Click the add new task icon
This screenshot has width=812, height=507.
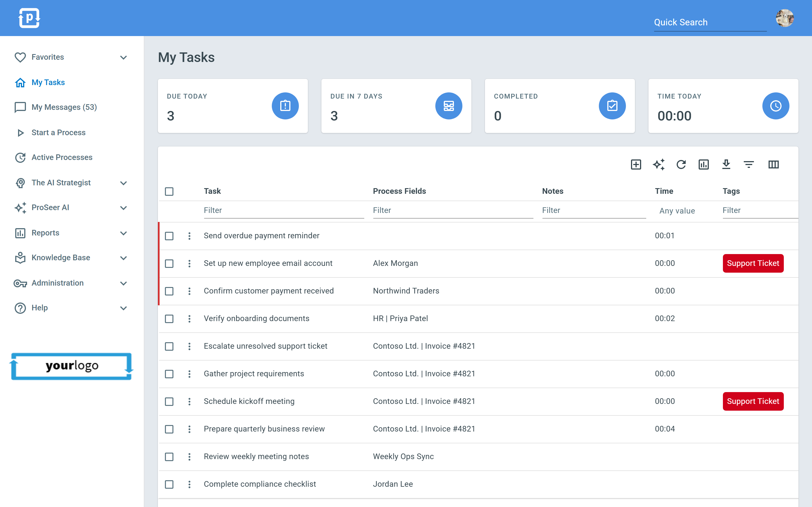(x=636, y=164)
